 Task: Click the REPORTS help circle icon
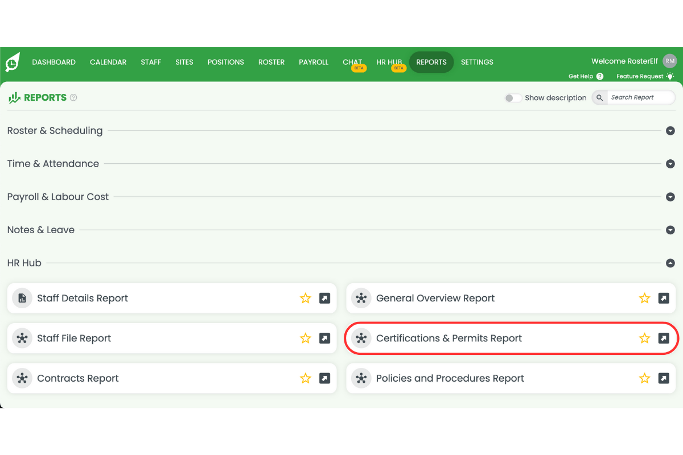[x=73, y=97]
